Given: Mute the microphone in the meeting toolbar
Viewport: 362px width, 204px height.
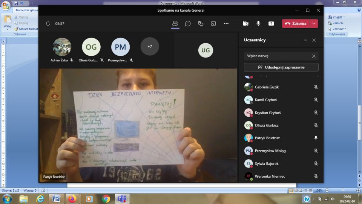Looking at the screenshot, I should [258, 23].
